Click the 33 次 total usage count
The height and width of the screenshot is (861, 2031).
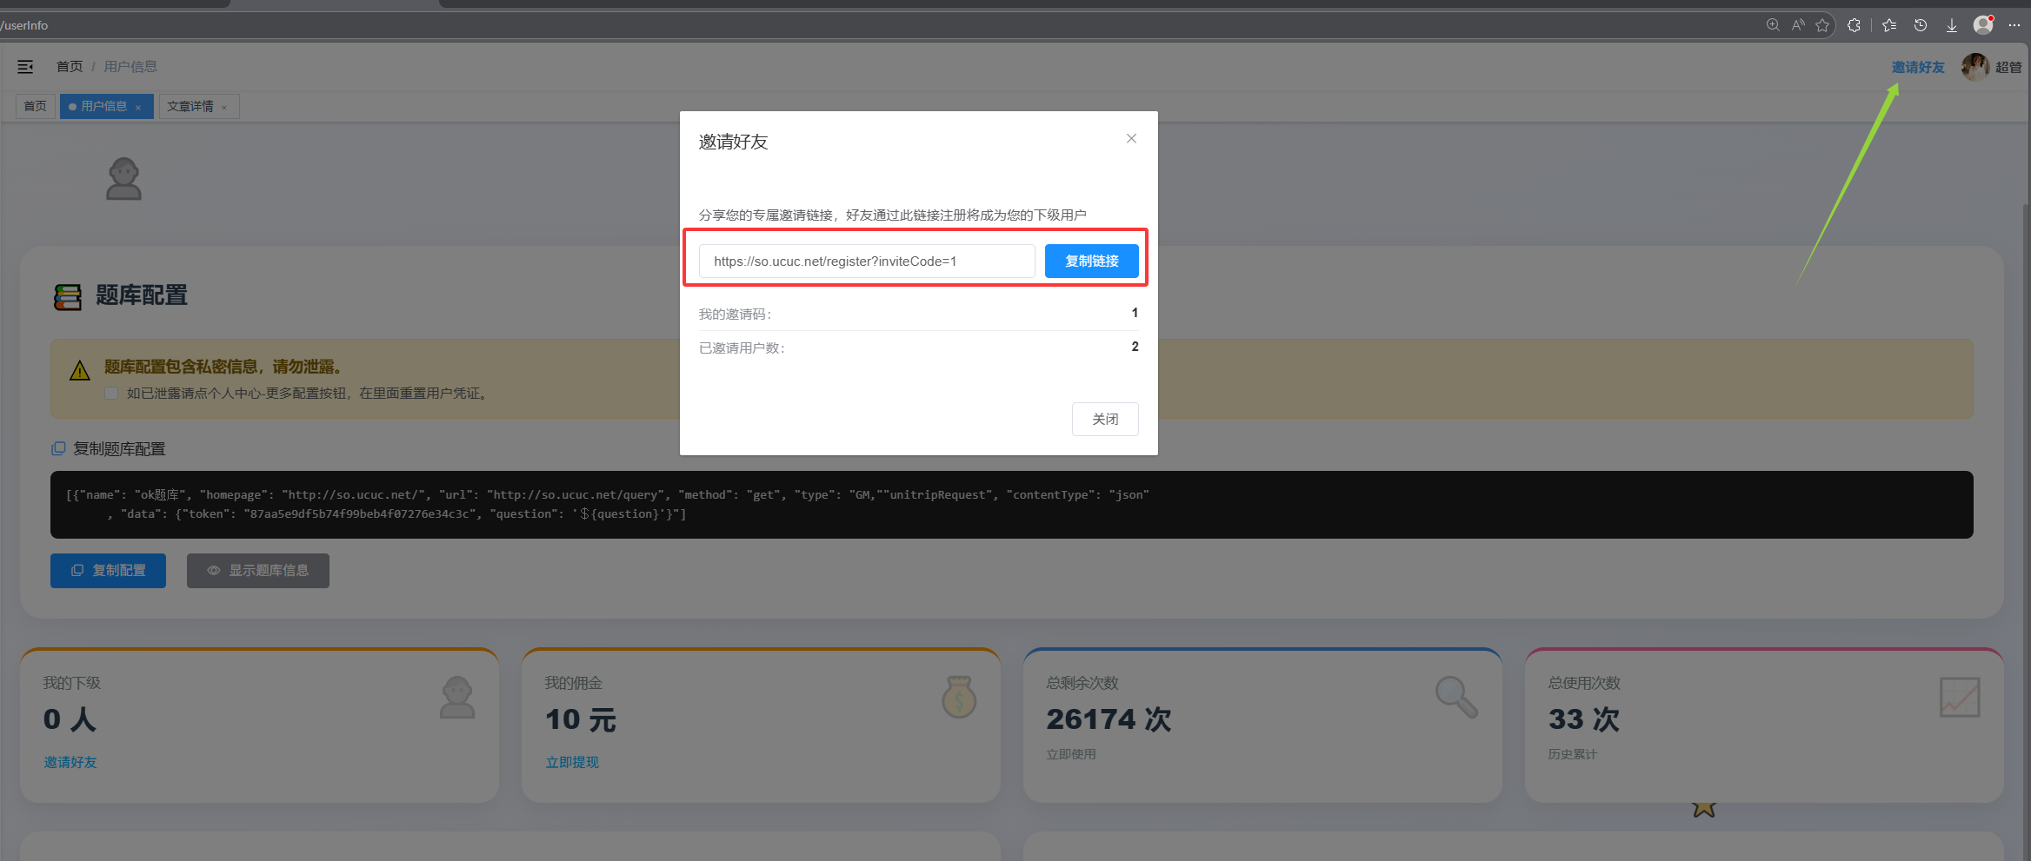click(x=1583, y=719)
